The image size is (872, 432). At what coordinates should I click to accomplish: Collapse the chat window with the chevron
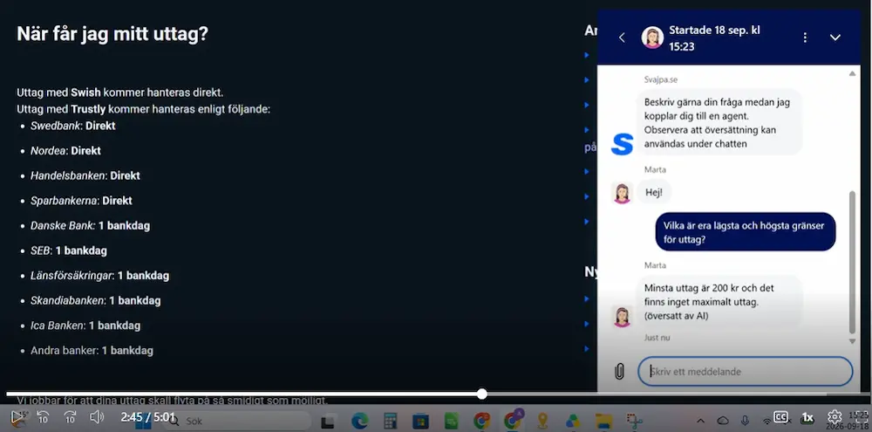(x=835, y=38)
